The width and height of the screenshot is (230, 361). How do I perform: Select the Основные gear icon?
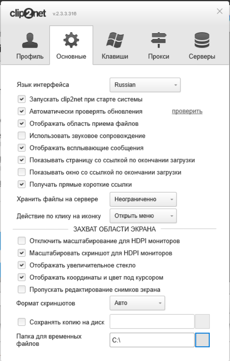point(71,40)
